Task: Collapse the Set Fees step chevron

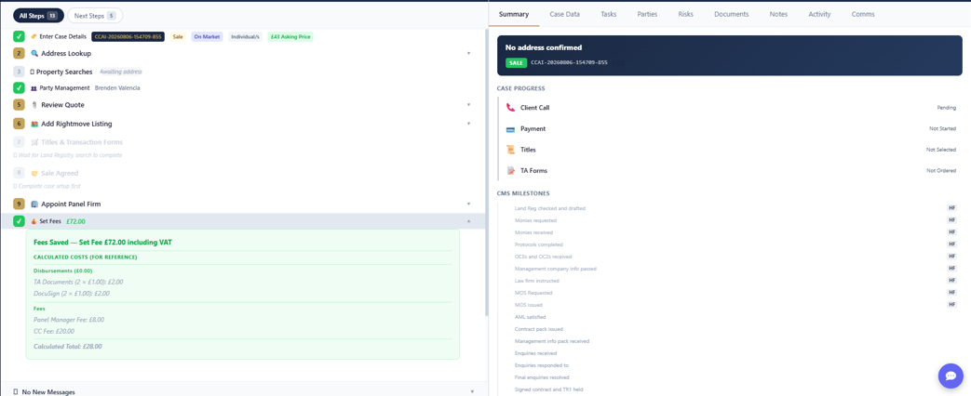Action: point(469,221)
